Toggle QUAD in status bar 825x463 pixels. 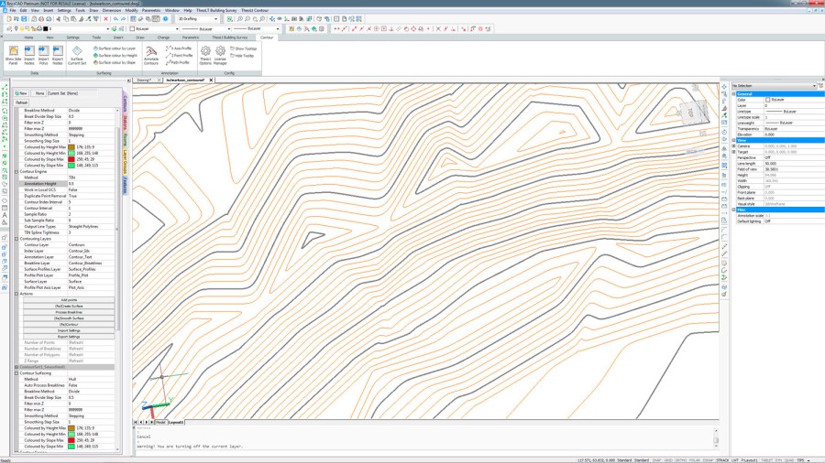point(789,460)
